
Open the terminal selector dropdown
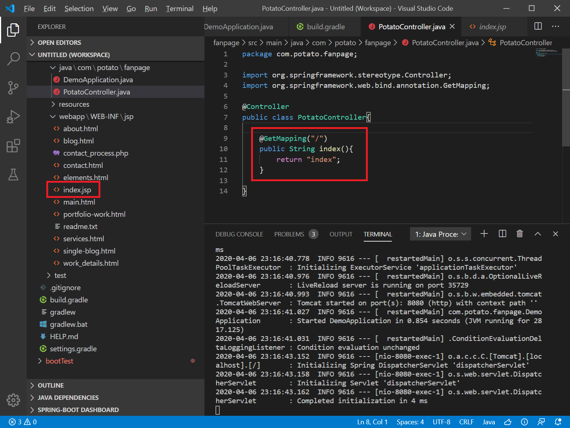[441, 234]
